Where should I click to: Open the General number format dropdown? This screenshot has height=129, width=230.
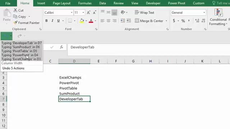204,13
